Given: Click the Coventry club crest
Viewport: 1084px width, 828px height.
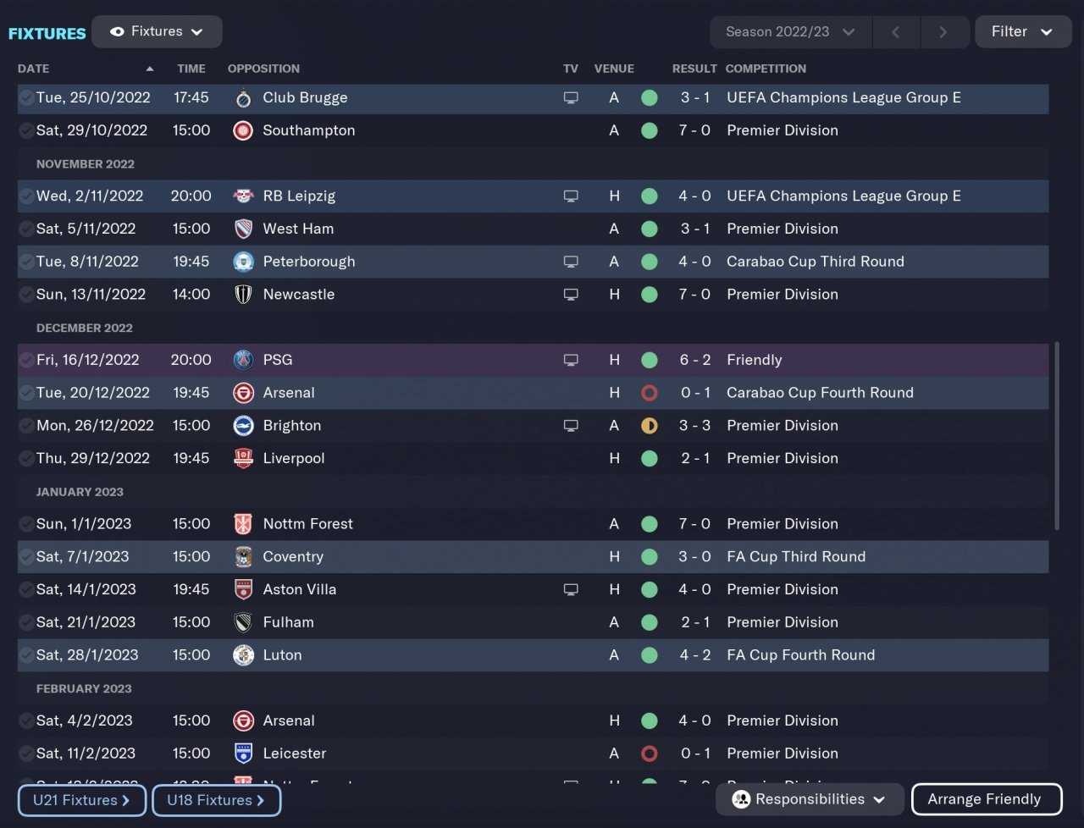Looking at the screenshot, I should 243,557.
